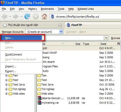Expand the Test folder in tree

coord(6,80)
